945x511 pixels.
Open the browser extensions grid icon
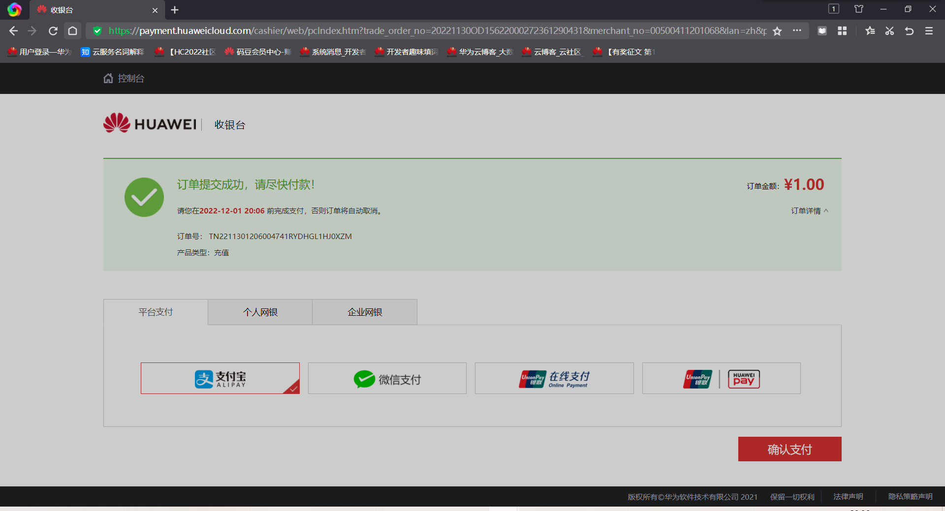pyautogui.click(x=842, y=31)
